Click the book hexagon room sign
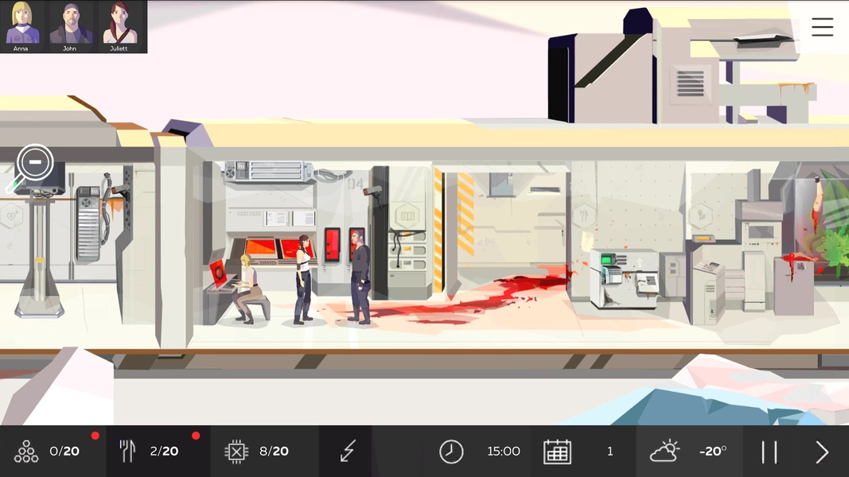This screenshot has height=477, width=849. [x=407, y=216]
